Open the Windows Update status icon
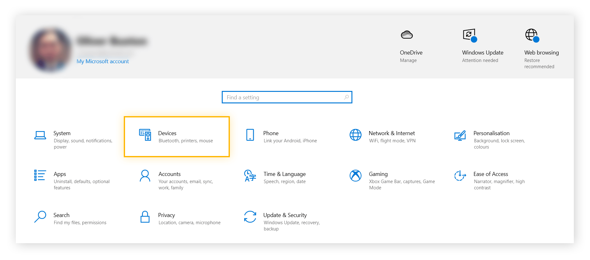The width and height of the screenshot is (590, 260). 470,35
